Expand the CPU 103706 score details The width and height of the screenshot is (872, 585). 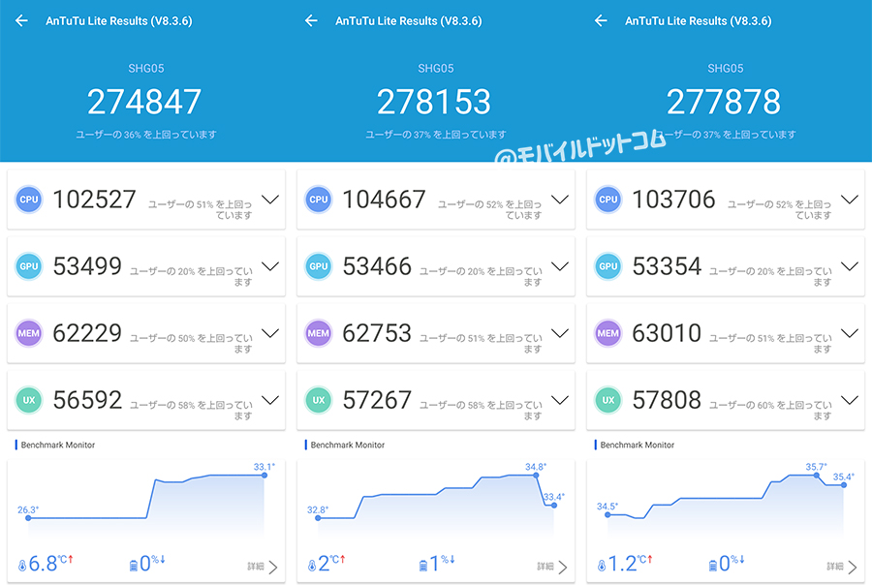[x=849, y=200]
